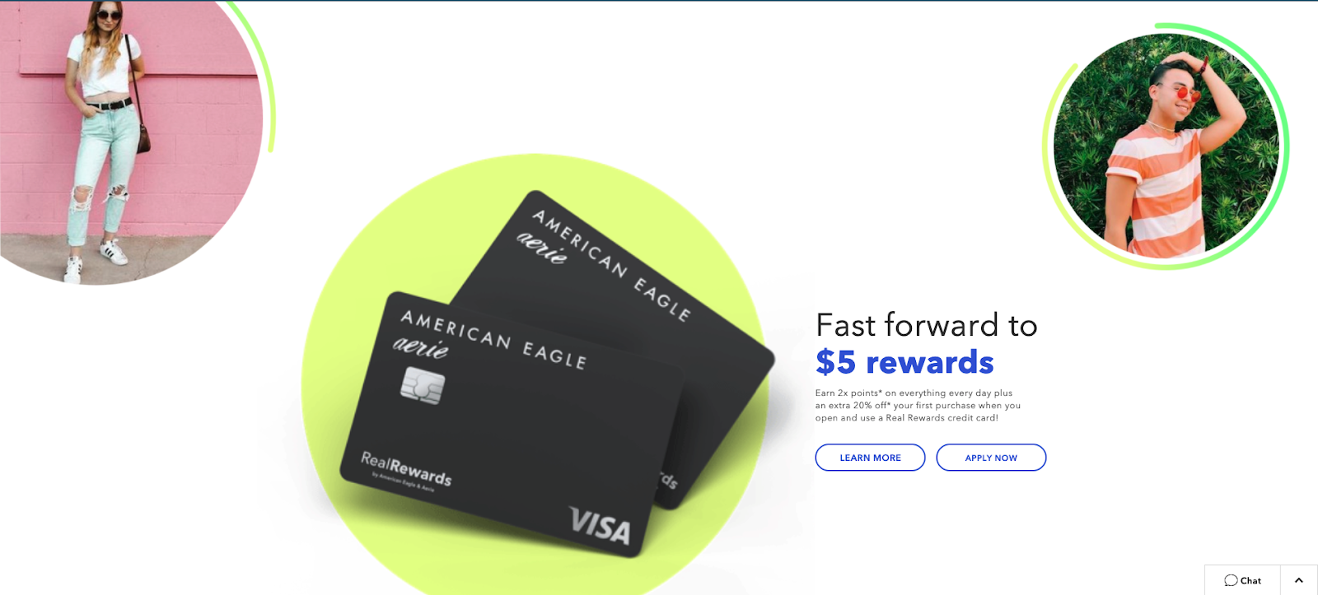Click the "Fast forward to" heading
1318x595 pixels.
click(926, 325)
